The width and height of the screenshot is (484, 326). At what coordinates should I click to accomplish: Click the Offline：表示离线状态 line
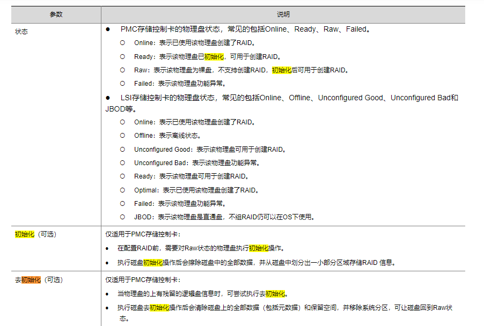(x=168, y=136)
